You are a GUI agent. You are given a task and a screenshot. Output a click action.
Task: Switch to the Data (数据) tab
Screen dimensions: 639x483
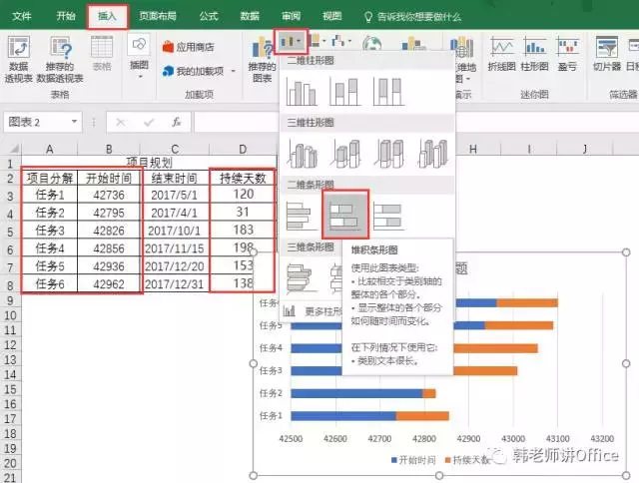coord(250,16)
